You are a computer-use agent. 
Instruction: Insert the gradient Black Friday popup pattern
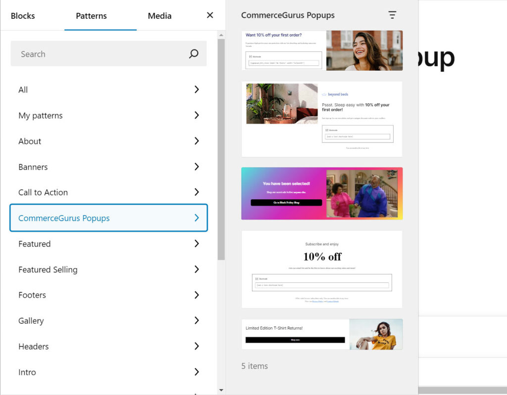(x=322, y=193)
